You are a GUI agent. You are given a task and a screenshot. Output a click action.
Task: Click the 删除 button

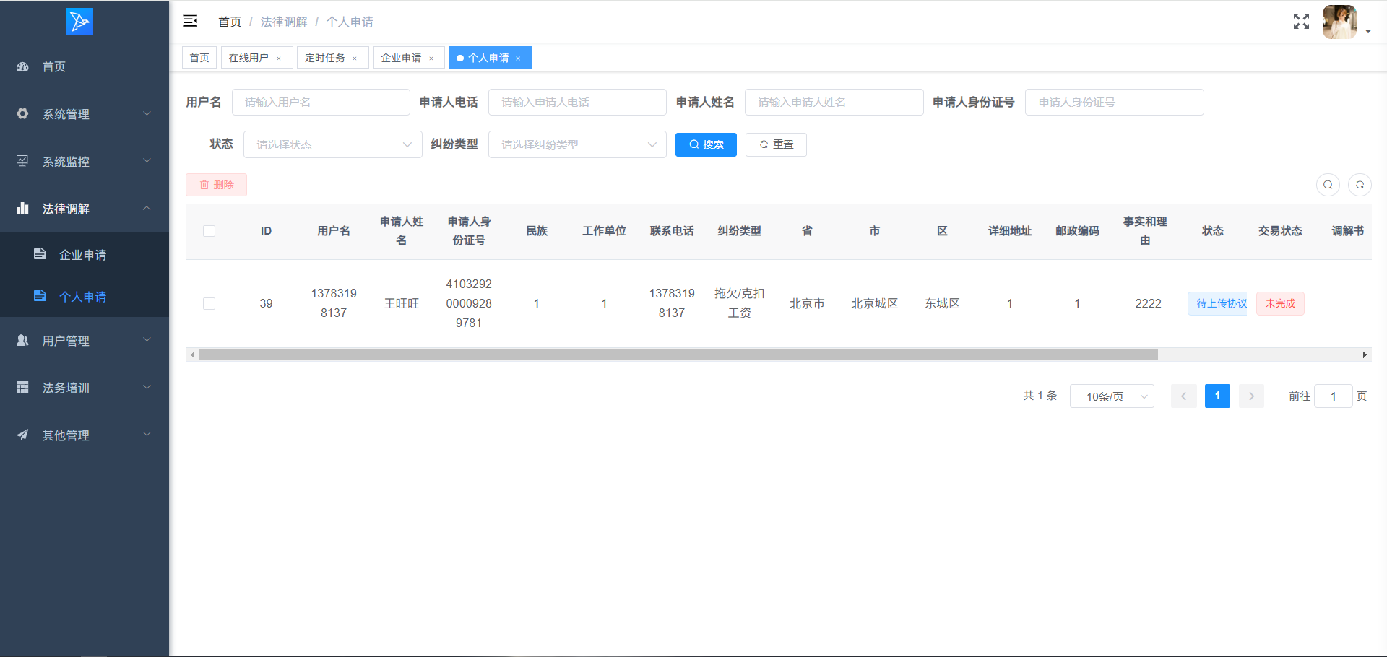[216, 185]
